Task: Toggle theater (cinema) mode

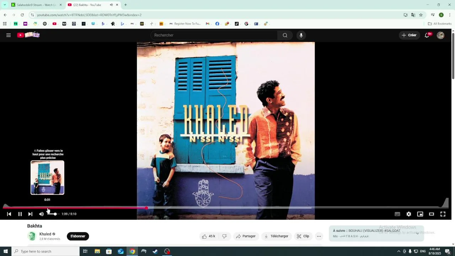Action: 432,214
